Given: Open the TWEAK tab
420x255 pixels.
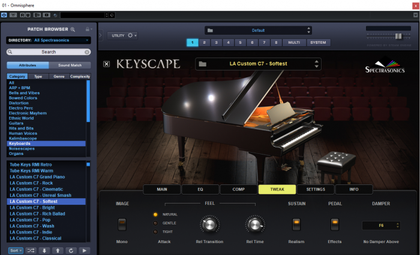Looking at the screenshot, I should (x=277, y=189).
